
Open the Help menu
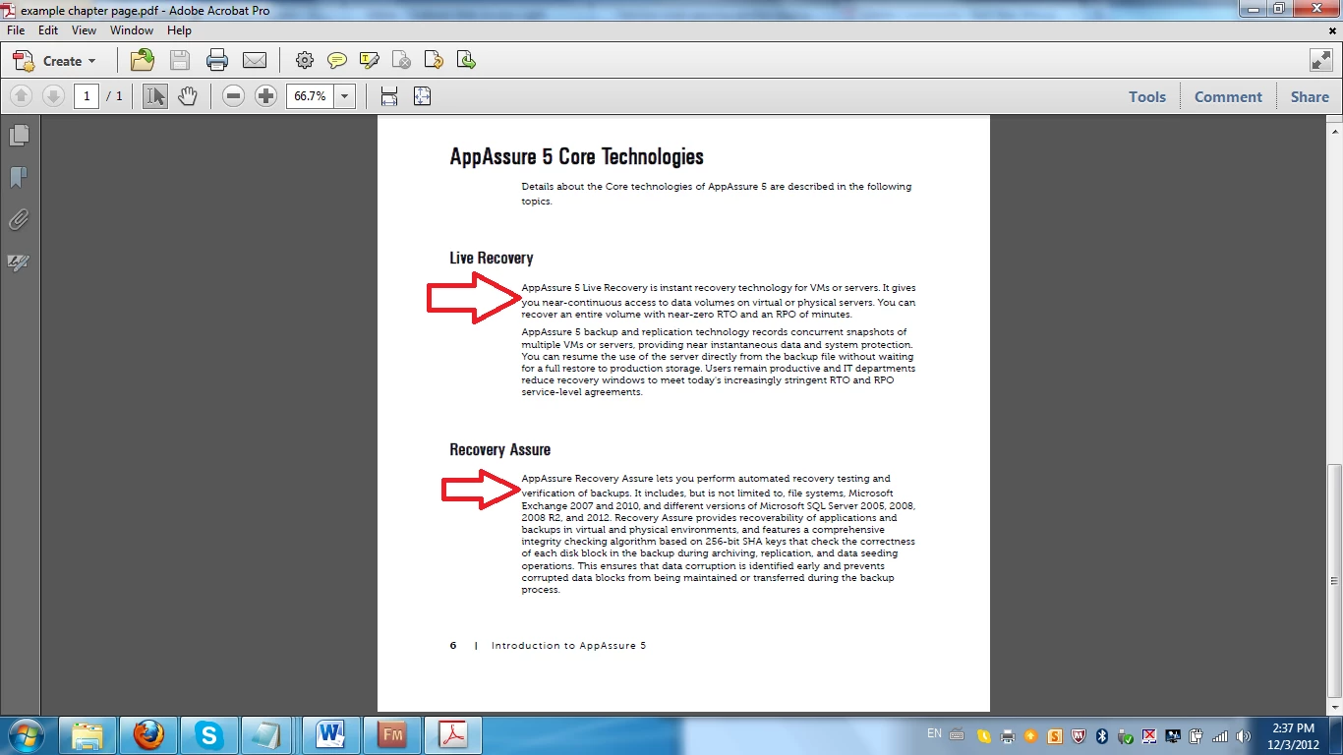coord(179,30)
